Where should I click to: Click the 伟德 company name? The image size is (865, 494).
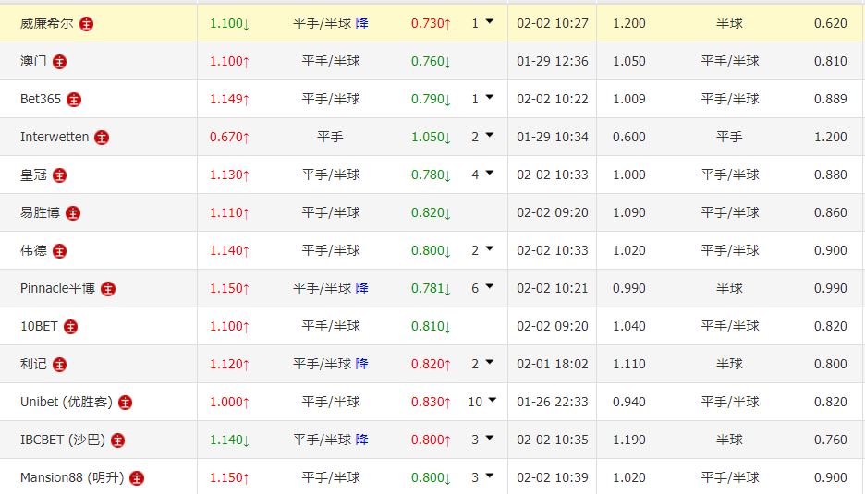(x=33, y=250)
